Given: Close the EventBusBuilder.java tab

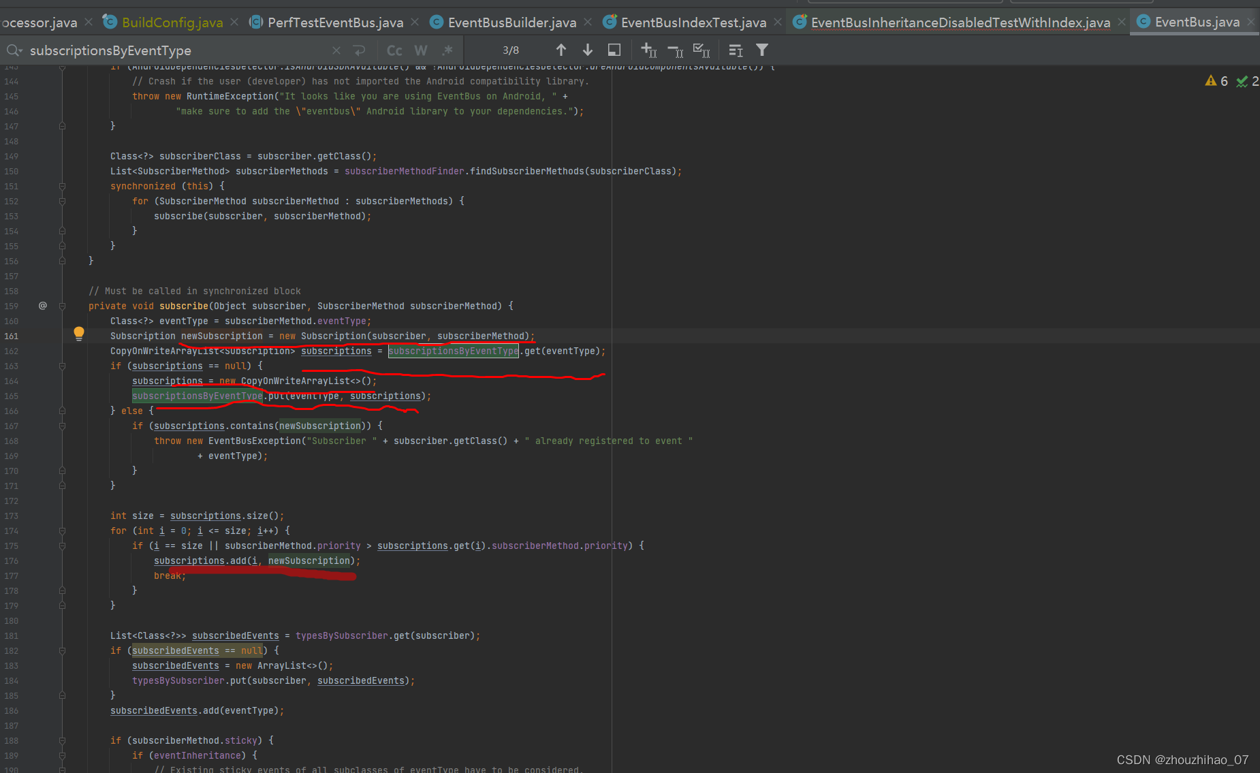Looking at the screenshot, I should (588, 22).
